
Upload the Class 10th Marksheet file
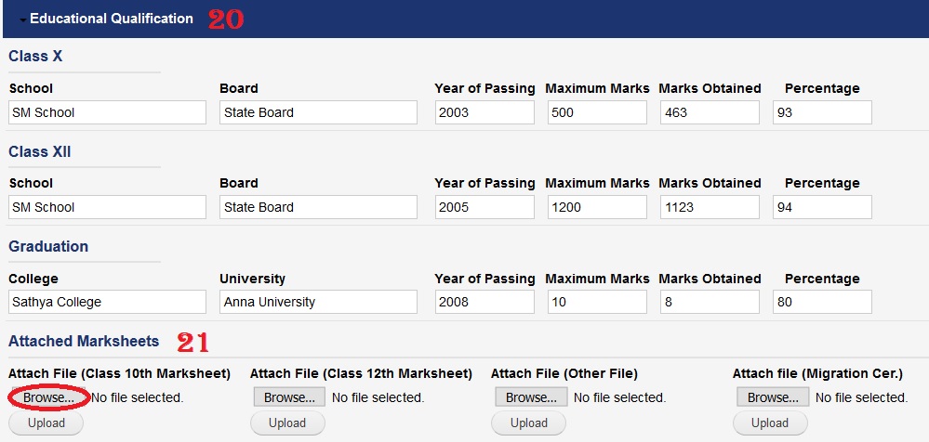46,423
